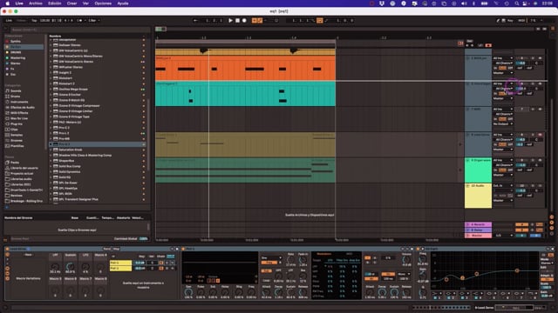Select the first yellow chain in rack

tap(120, 263)
